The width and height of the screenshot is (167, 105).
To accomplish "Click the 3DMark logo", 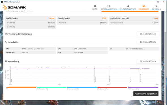I will [x=14, y=7].
